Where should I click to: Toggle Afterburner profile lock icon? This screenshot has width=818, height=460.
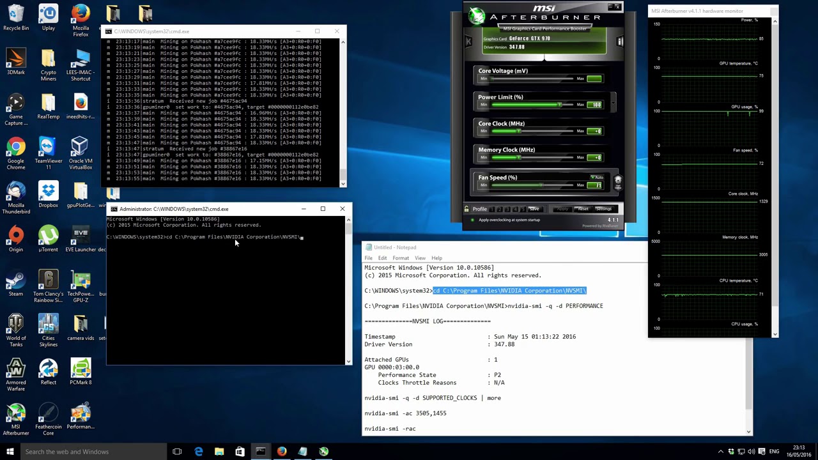468,209
